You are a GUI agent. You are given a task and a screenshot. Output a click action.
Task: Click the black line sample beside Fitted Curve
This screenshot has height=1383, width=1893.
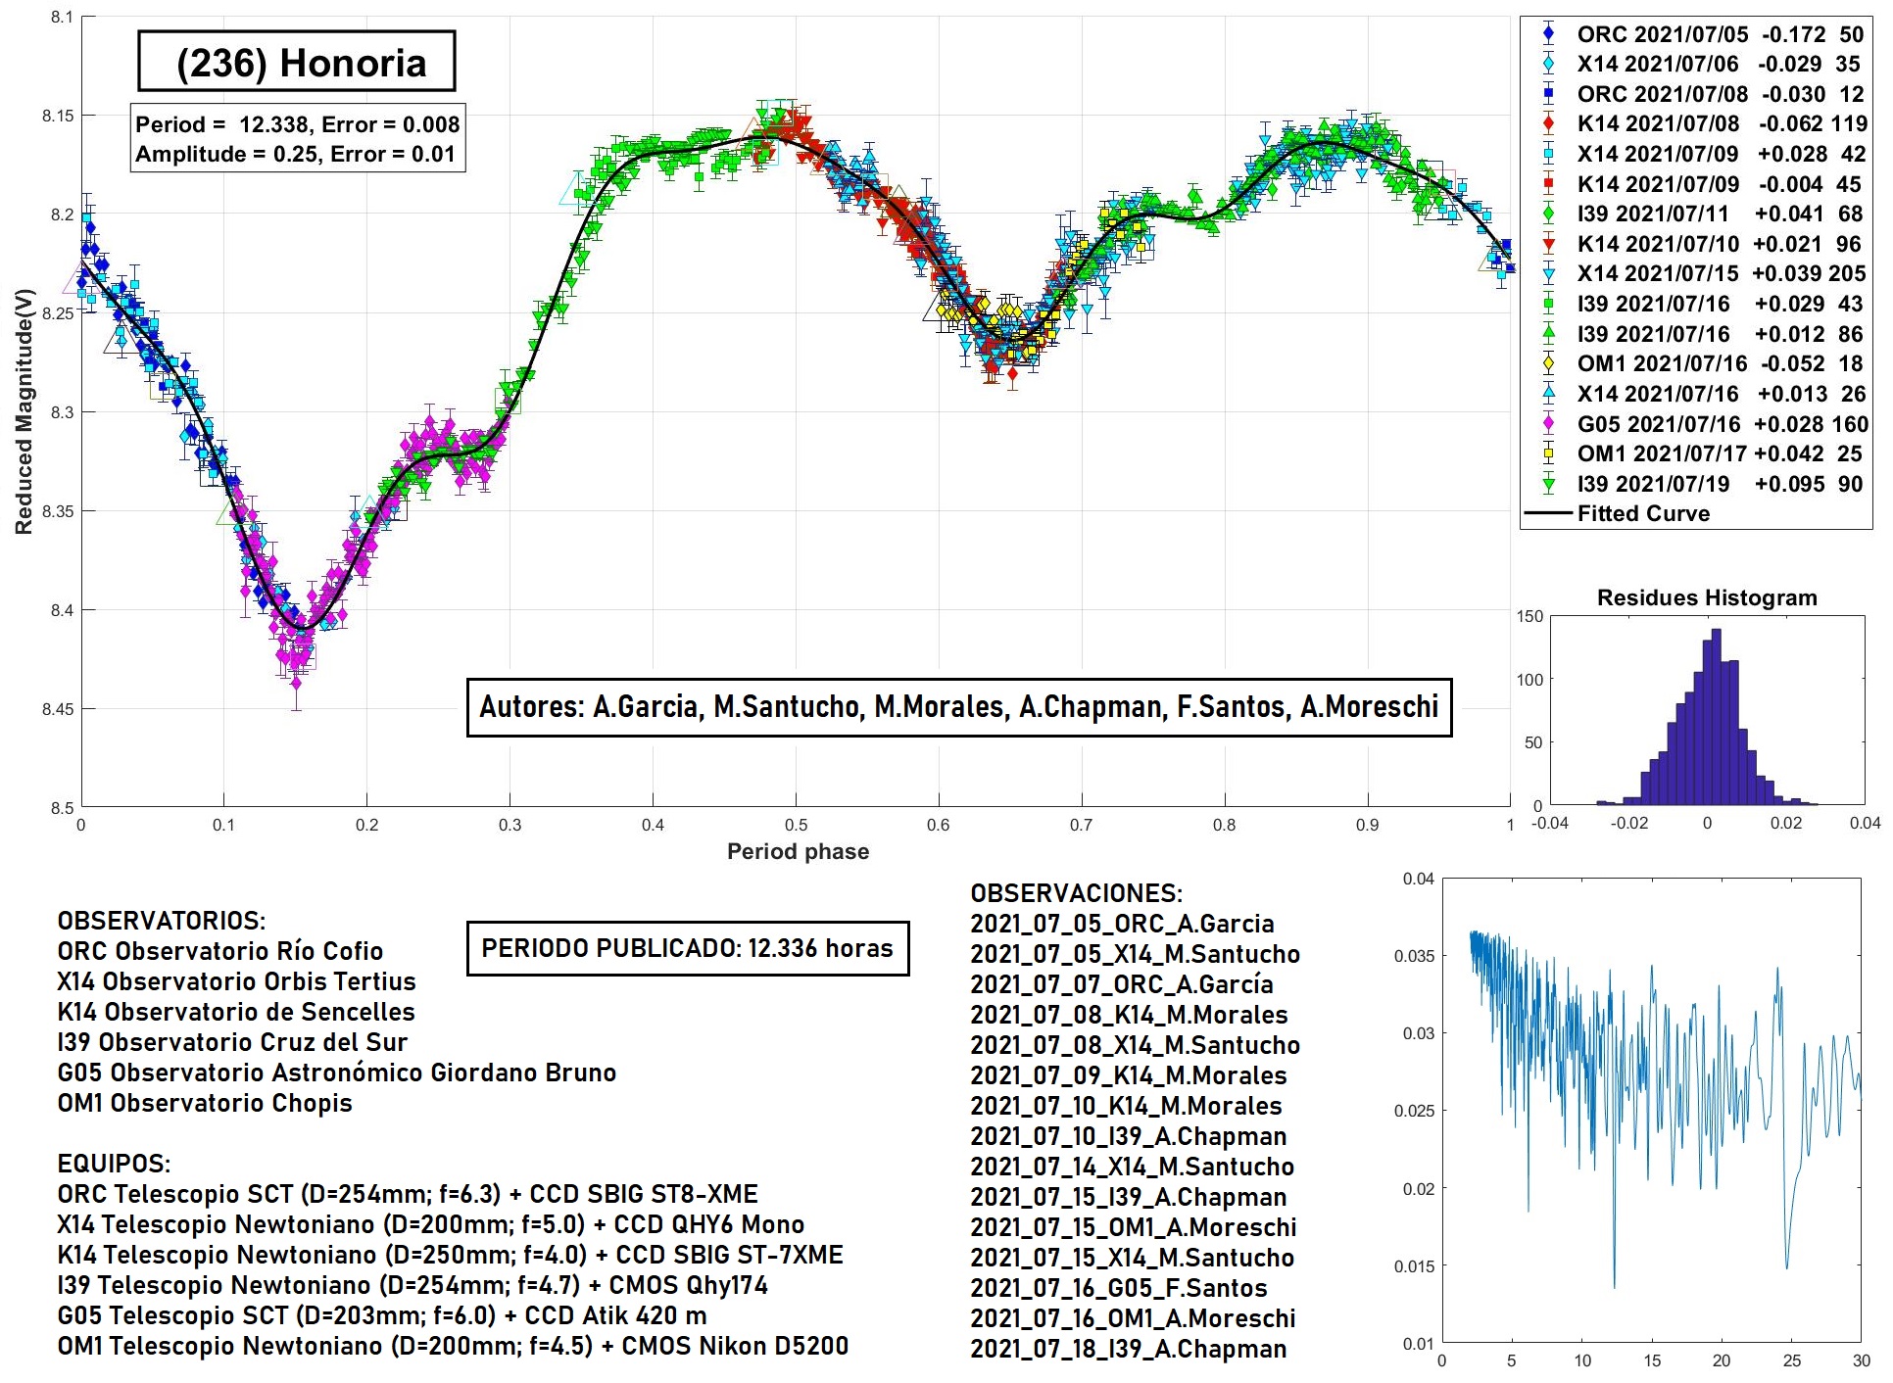pos(1548,513)
